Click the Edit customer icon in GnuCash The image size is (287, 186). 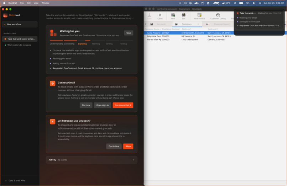pyautogui.click(x=183, y=16)
